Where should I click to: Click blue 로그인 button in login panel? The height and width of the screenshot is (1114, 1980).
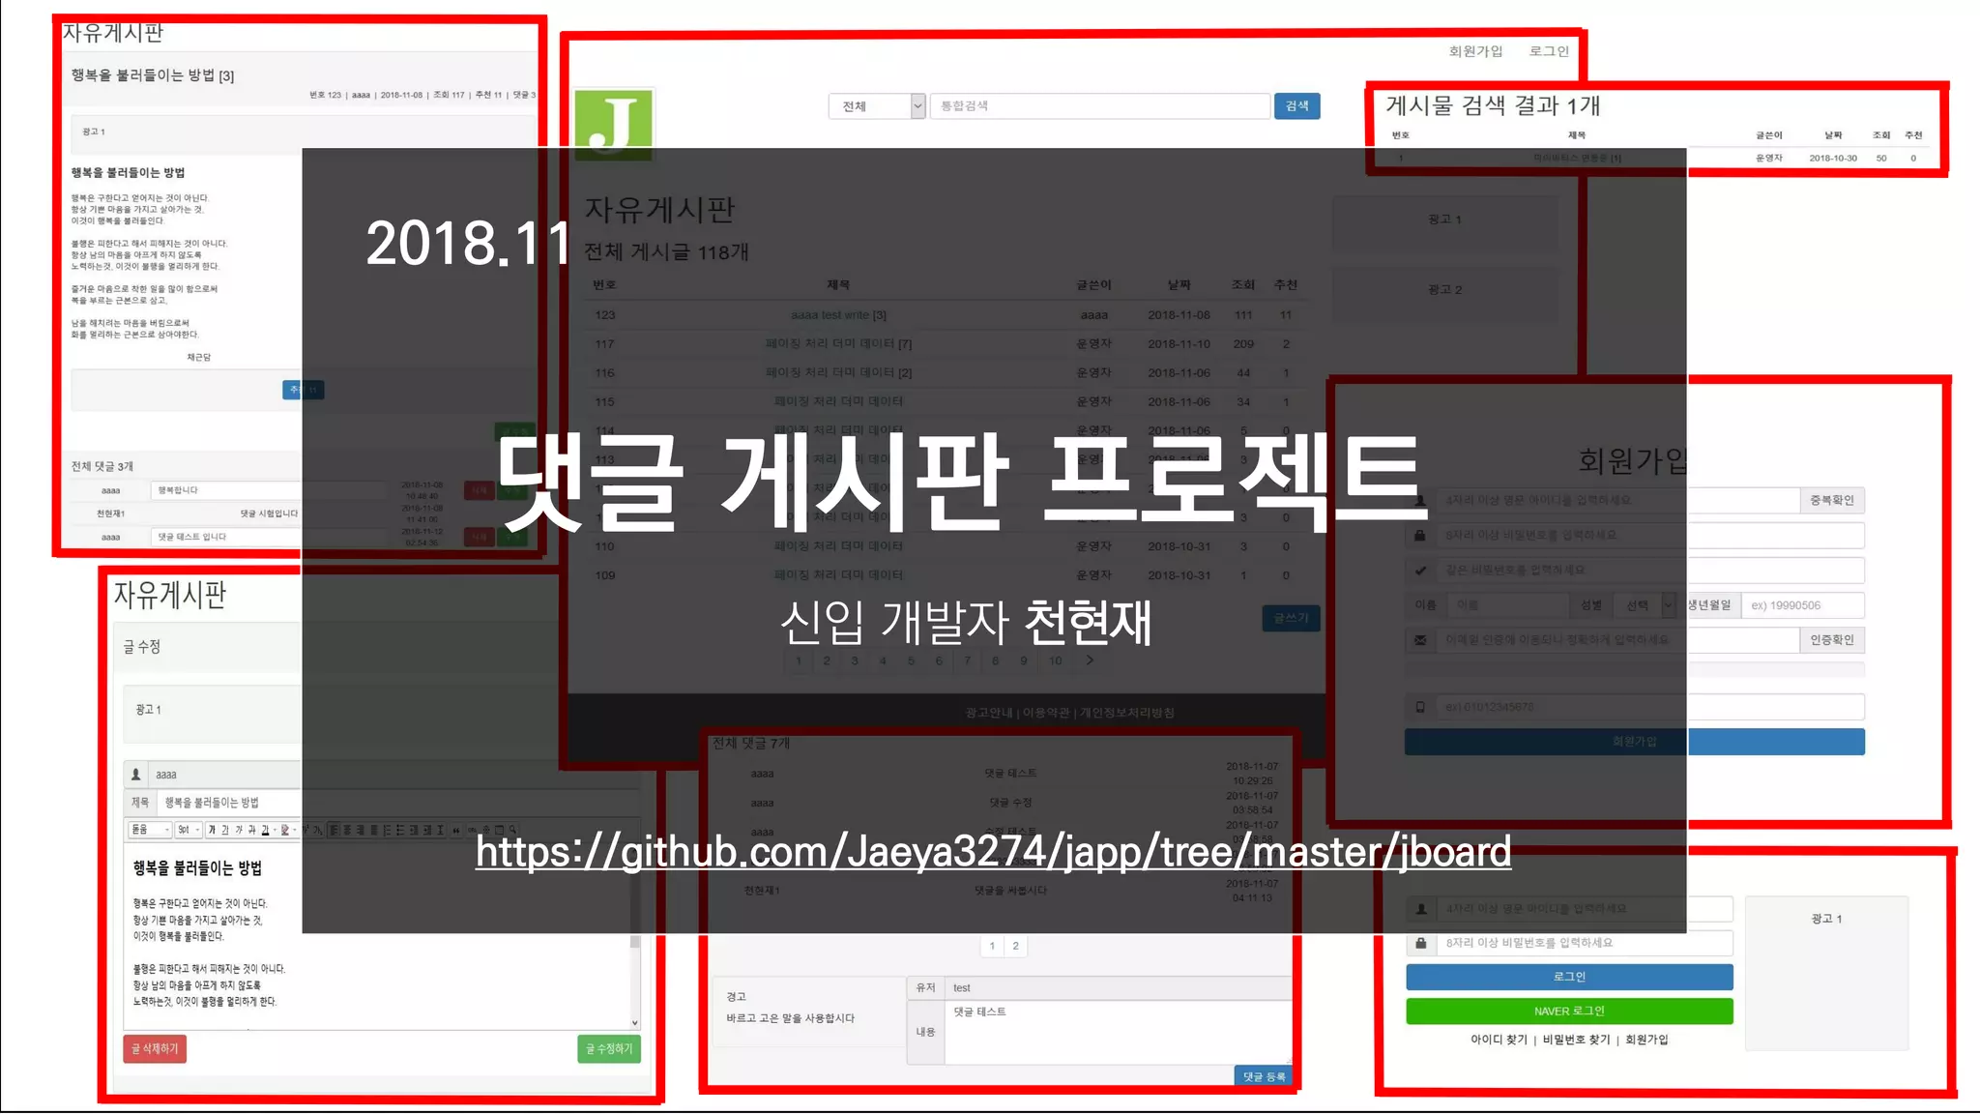click(x=1569, y=977)
